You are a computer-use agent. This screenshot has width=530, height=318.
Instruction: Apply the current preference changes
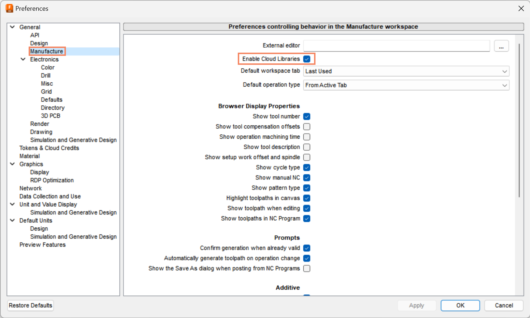pyautogui.click(x=416, y=305)
